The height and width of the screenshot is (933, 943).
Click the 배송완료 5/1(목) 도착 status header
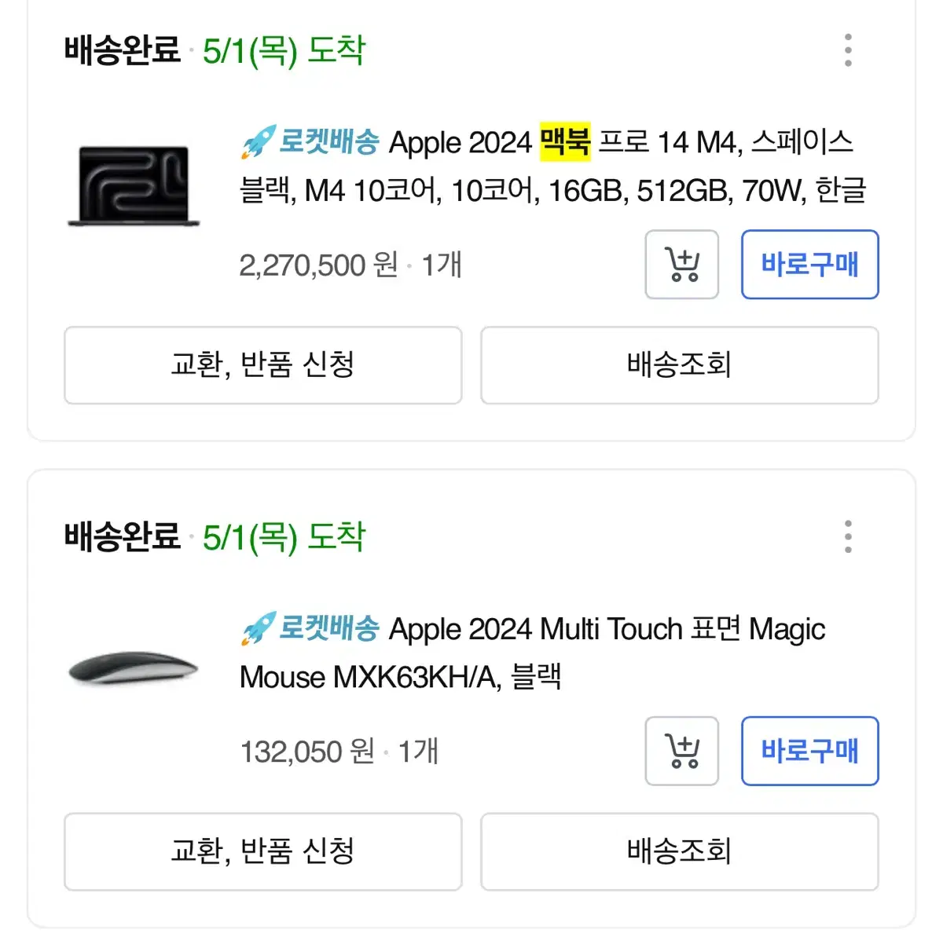point(214,52)
